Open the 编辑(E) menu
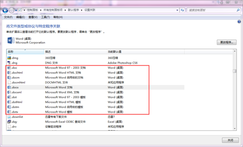Viewport: 243px width, 147px height. (21, 17)
